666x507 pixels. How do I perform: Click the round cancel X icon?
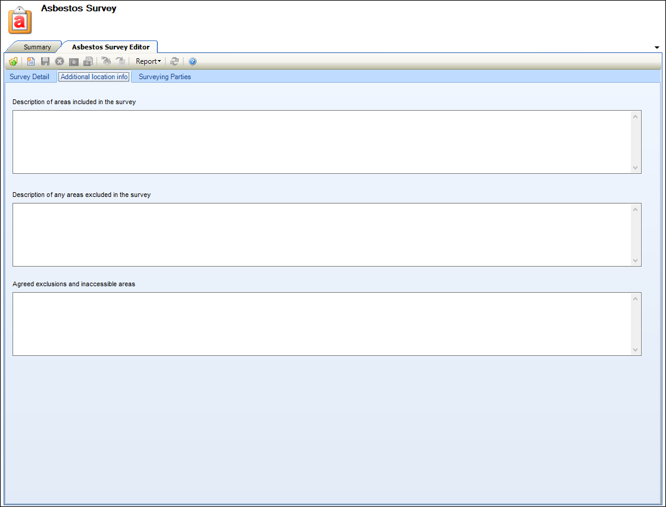pyautogui.click(x=60, y=61)
